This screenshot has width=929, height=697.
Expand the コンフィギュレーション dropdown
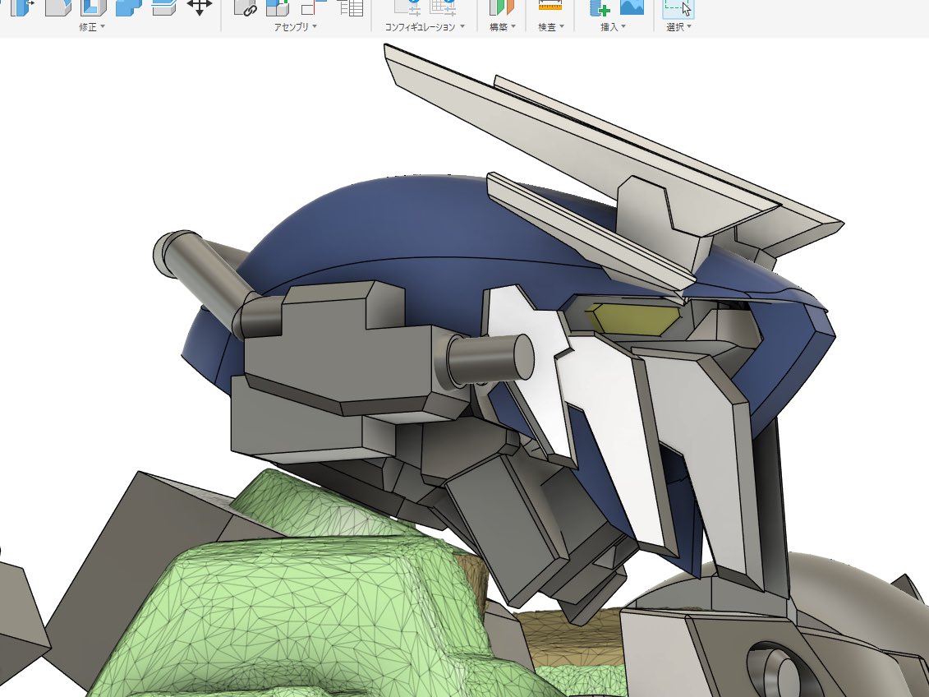click(424, 26)
